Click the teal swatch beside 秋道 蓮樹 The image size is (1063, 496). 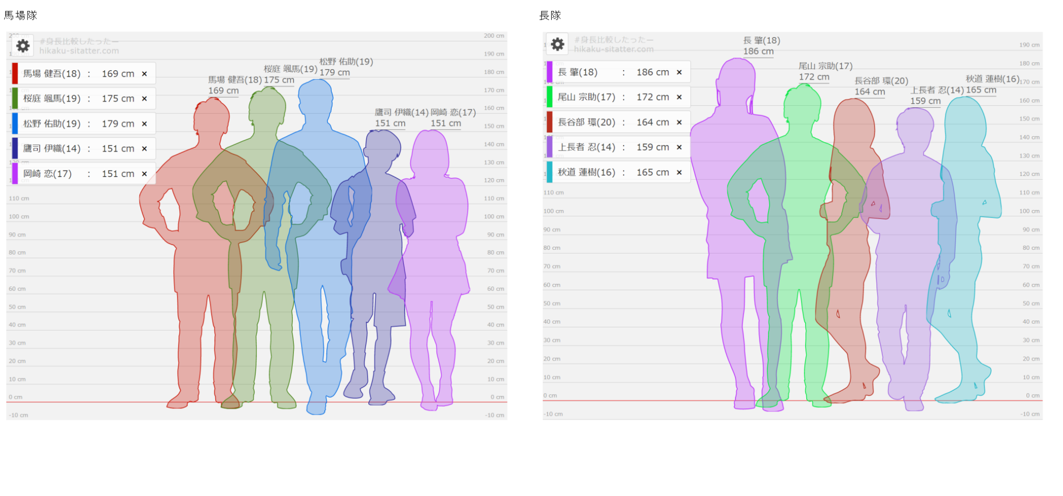click(550, 172)
